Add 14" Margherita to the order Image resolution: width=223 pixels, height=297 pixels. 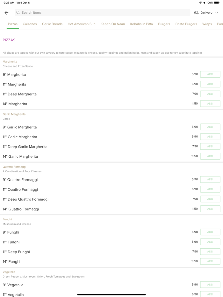click(x=210, y=104)
